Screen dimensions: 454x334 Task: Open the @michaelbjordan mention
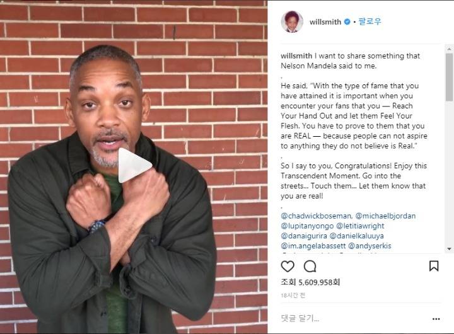(385, 216)
